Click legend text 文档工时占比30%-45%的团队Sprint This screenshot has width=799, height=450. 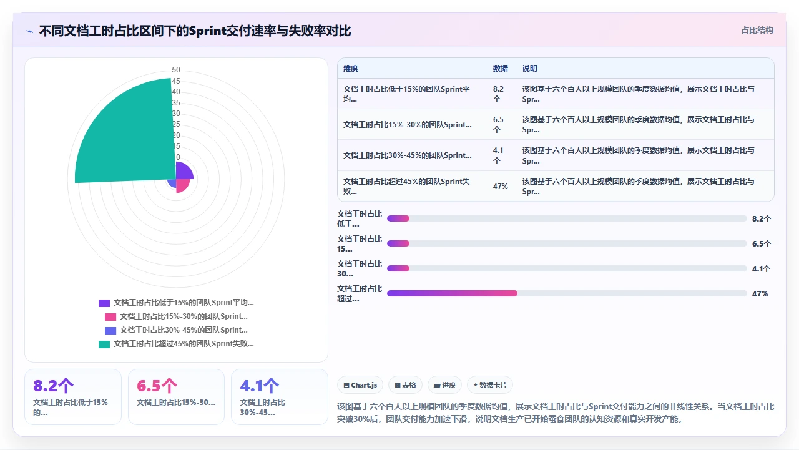click(184, 330)
